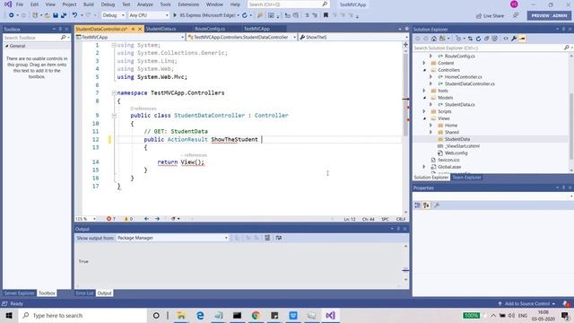Open the Build menu

pyautogui.click(x=89, y=4)
